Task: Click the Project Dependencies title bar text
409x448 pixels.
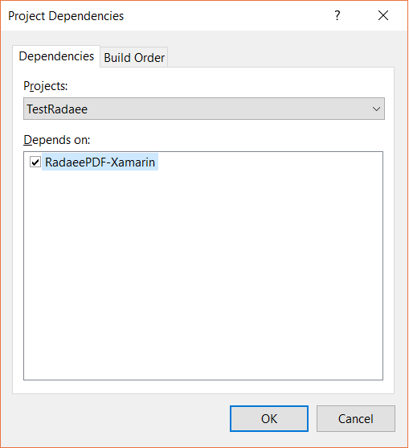Action: (x=66, y=16)
